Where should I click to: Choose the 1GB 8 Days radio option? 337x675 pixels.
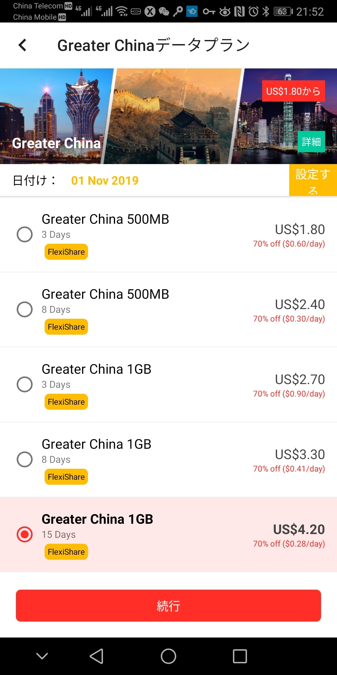25,459
